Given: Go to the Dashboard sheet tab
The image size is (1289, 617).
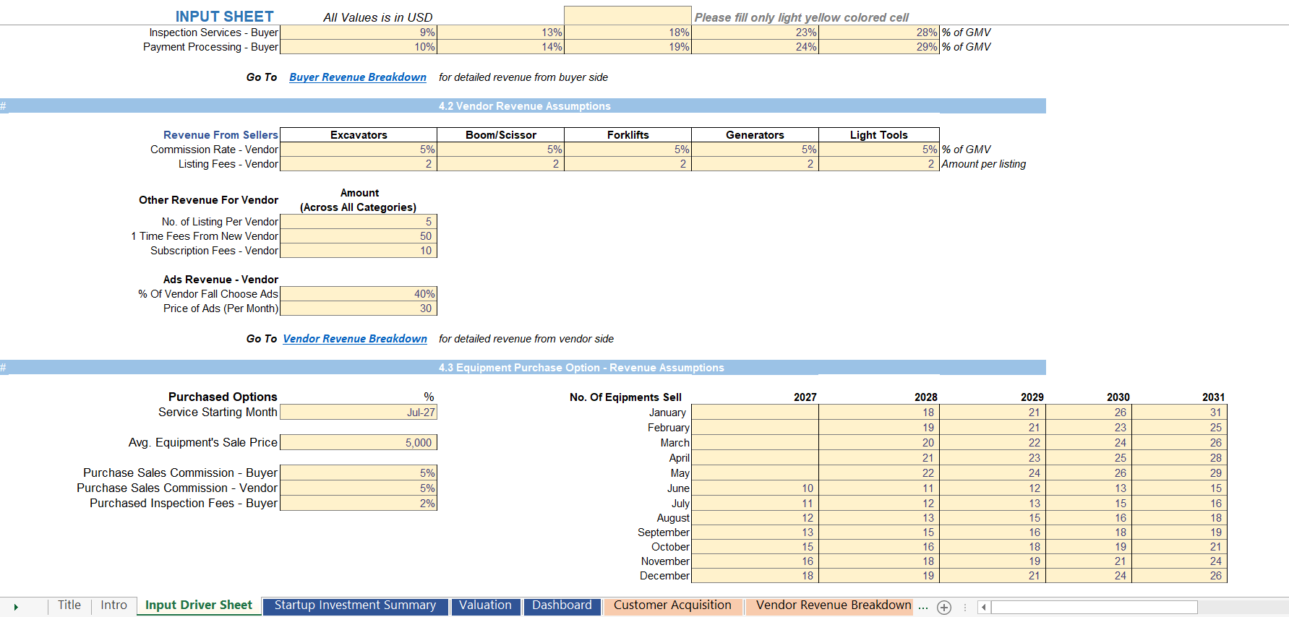Looking at the screenshot, I should coord(562,605).
